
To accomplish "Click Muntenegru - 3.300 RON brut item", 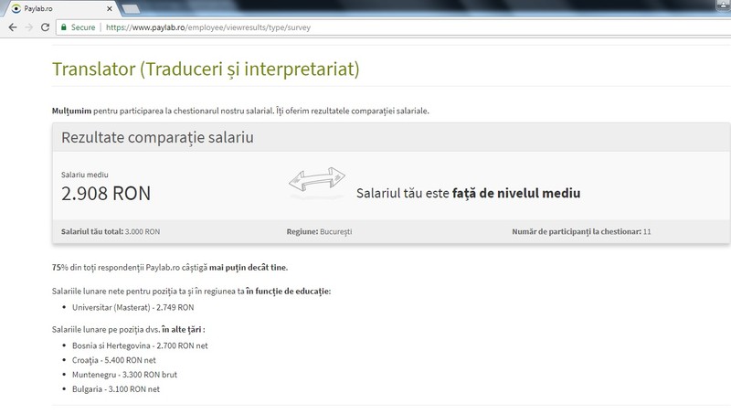I will 124,375.
